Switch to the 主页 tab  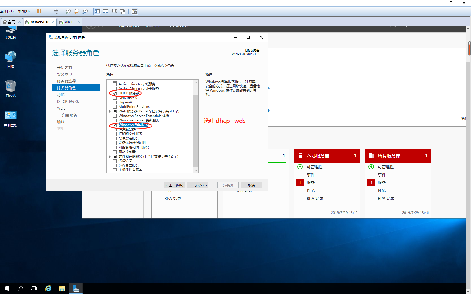12,22
